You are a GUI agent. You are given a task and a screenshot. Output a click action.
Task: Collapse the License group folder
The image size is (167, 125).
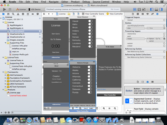click(x=3, y=22)
